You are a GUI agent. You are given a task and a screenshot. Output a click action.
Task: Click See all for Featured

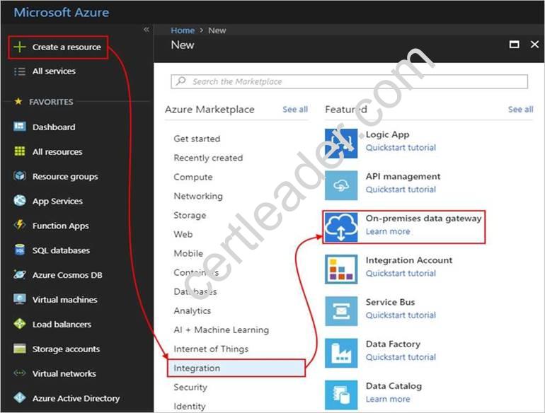pos(520,110)
